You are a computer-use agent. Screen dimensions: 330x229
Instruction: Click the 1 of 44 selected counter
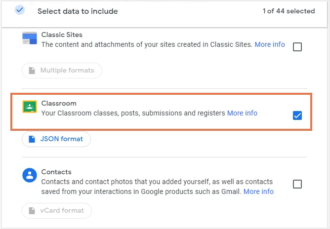pos(289,11)
